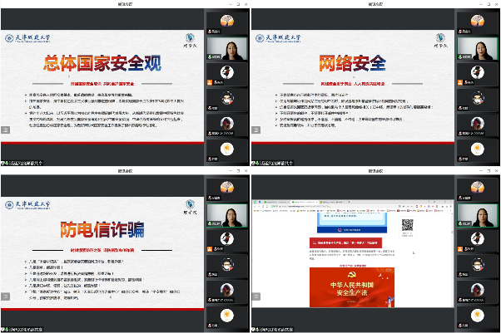This screenshot has height=333, width=501.
Task: Open the speaker's video tile in the 总体国家安全观 window
Action: click(x=226, y=47)
